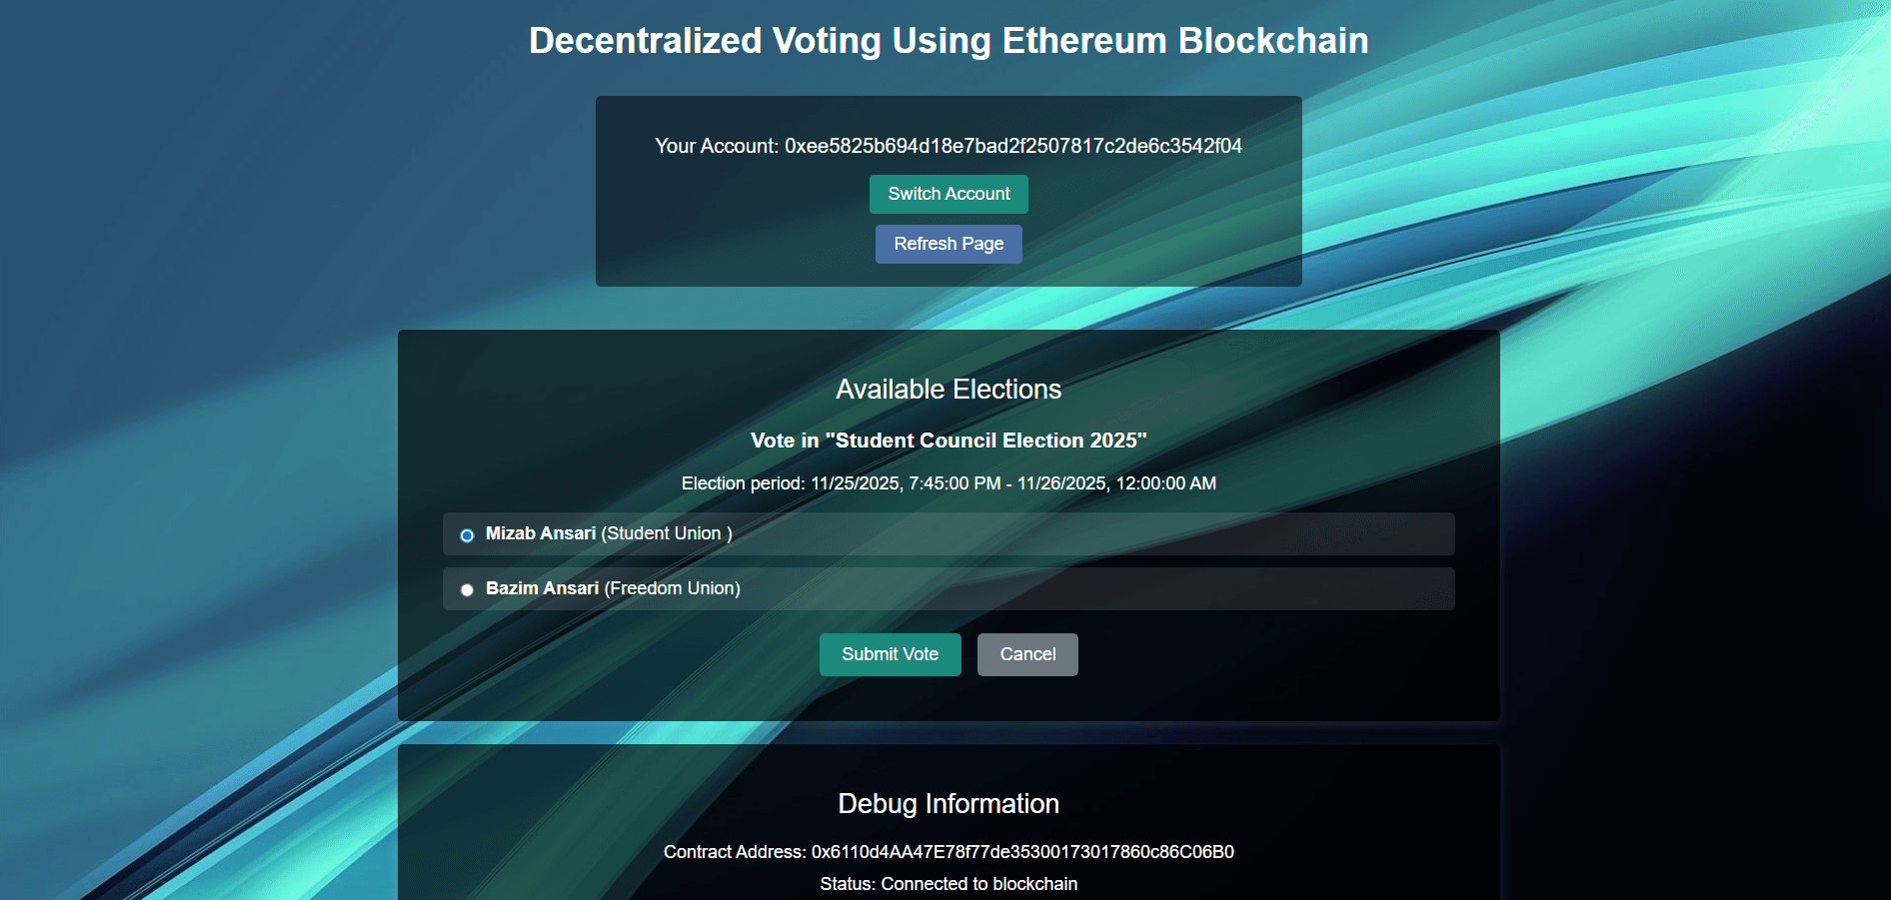Click the account address starting 0xee5825
Image resolution: width=1891 pixels, height=900 pixels.
coord(1012,146)
